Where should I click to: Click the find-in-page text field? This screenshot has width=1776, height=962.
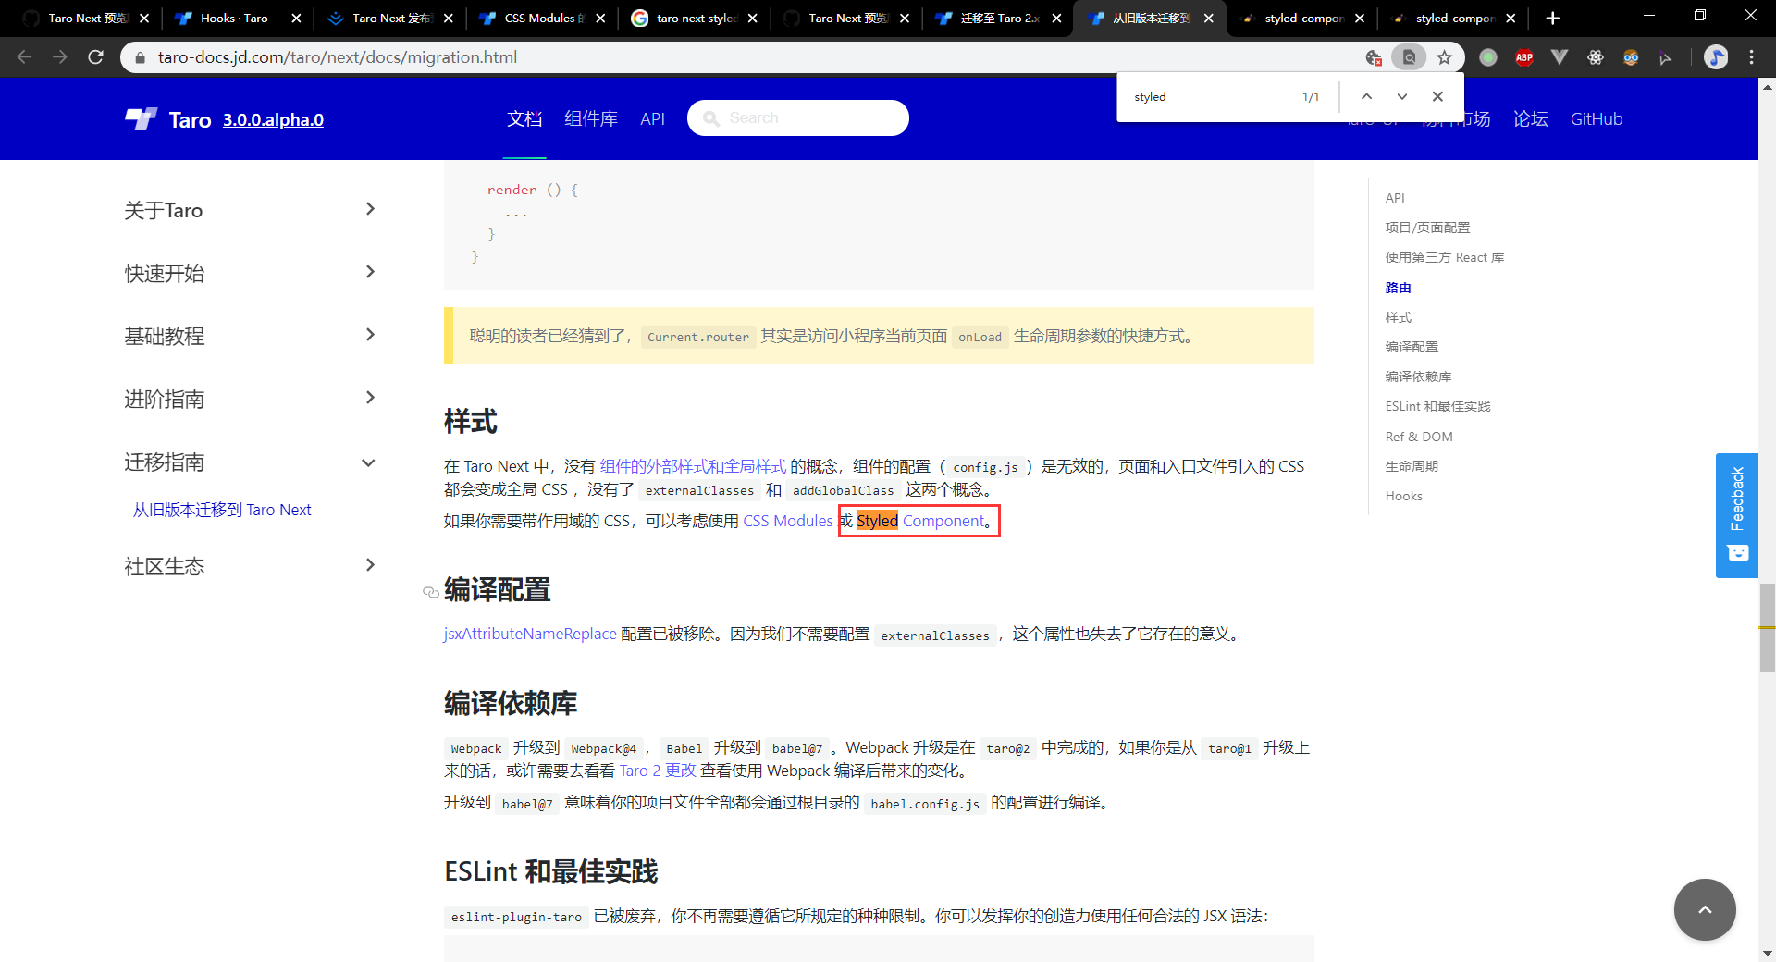(1212, 96)
